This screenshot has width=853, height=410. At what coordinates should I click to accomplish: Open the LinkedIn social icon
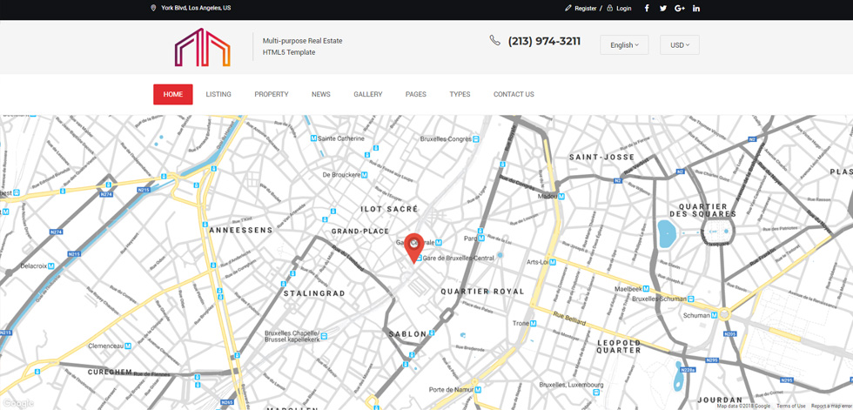coord(696,8)
